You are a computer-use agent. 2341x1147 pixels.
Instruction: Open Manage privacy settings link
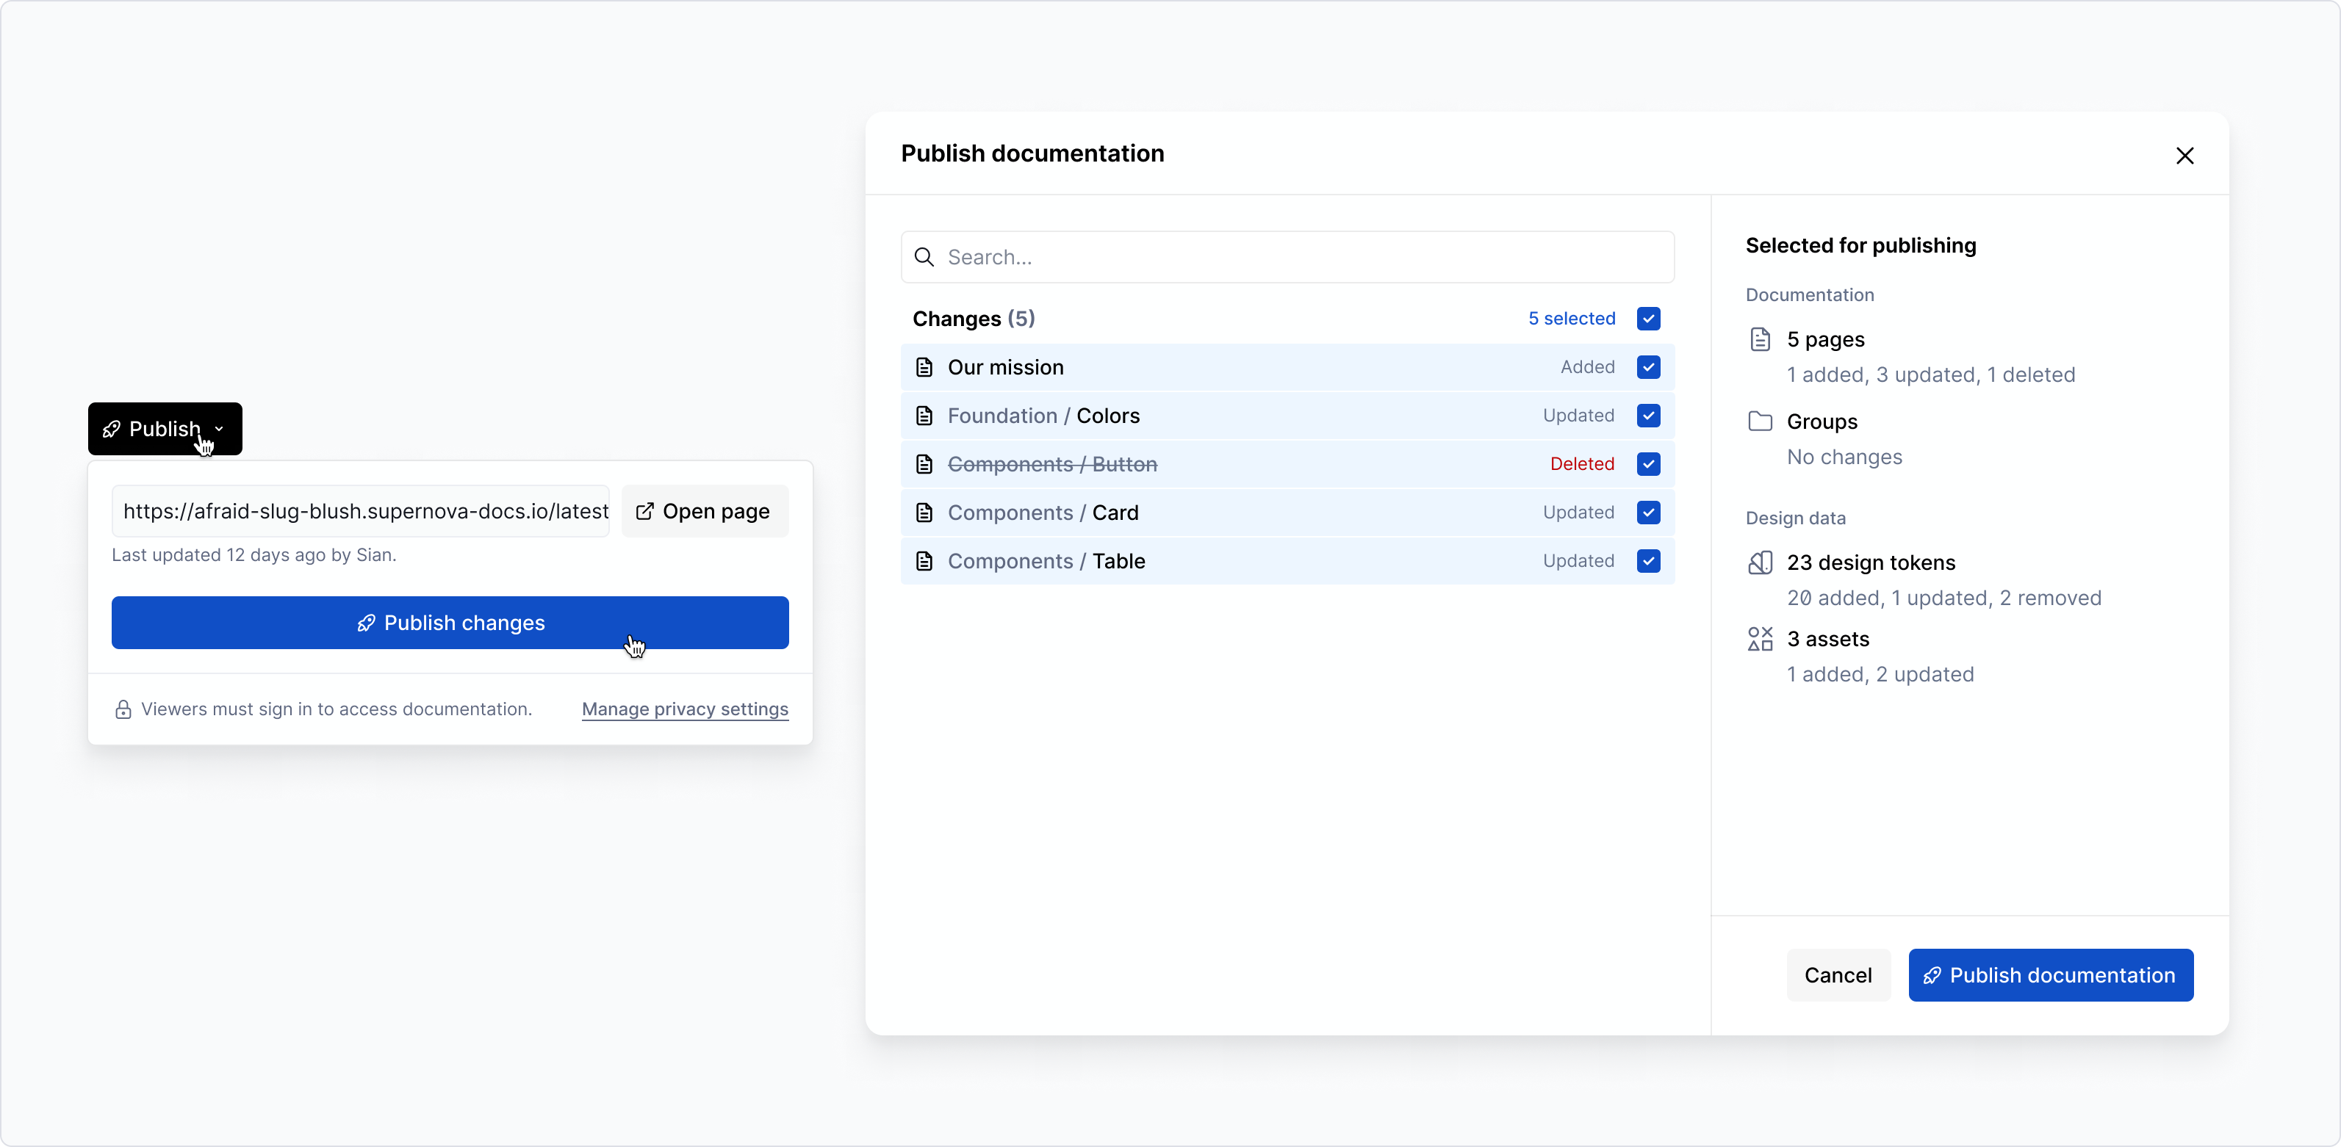click(684, 709)
